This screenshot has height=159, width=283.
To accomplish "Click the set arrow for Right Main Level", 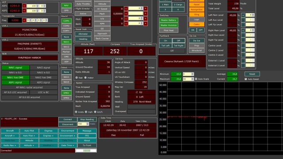I will coord(243,30).
